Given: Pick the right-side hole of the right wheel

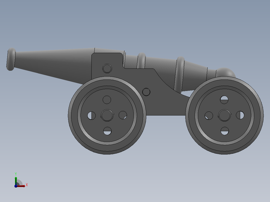Looking at the screenshot, I should 240,115.
